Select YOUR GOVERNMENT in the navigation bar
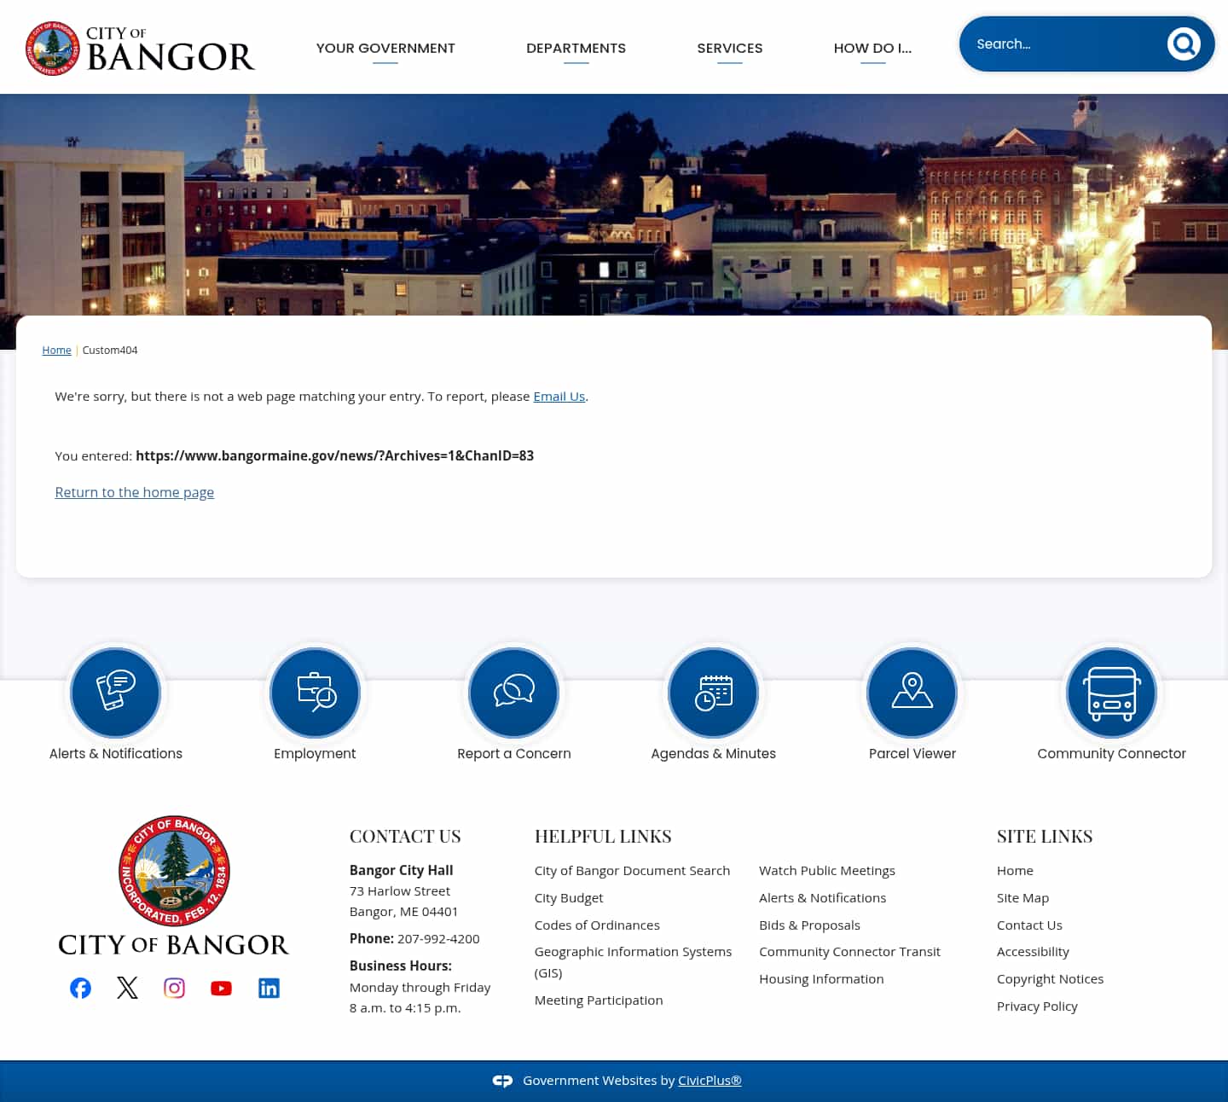 [385, 48]
